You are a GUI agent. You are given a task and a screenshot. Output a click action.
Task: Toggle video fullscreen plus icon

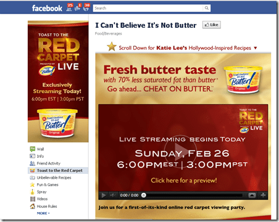coord(263,195)
